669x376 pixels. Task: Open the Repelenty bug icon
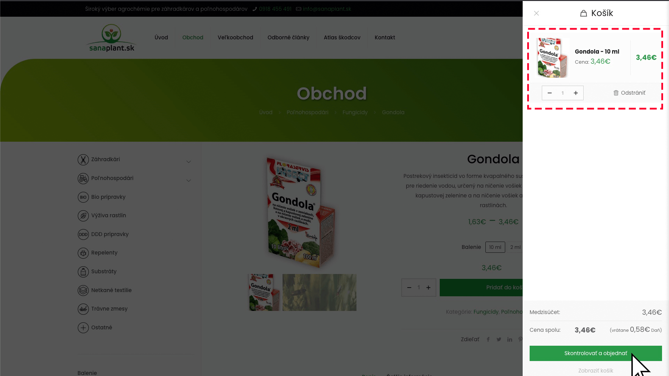pyautogui.click(x=83, y=253)
